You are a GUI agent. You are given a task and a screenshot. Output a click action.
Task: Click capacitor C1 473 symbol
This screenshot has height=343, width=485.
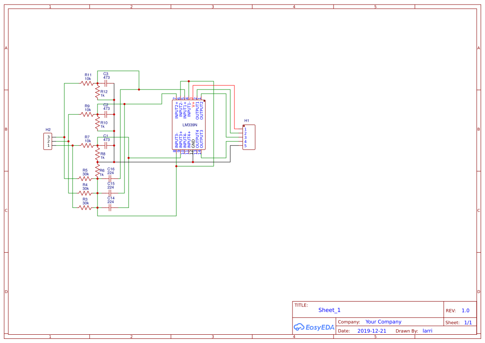(x=106, y=145)
